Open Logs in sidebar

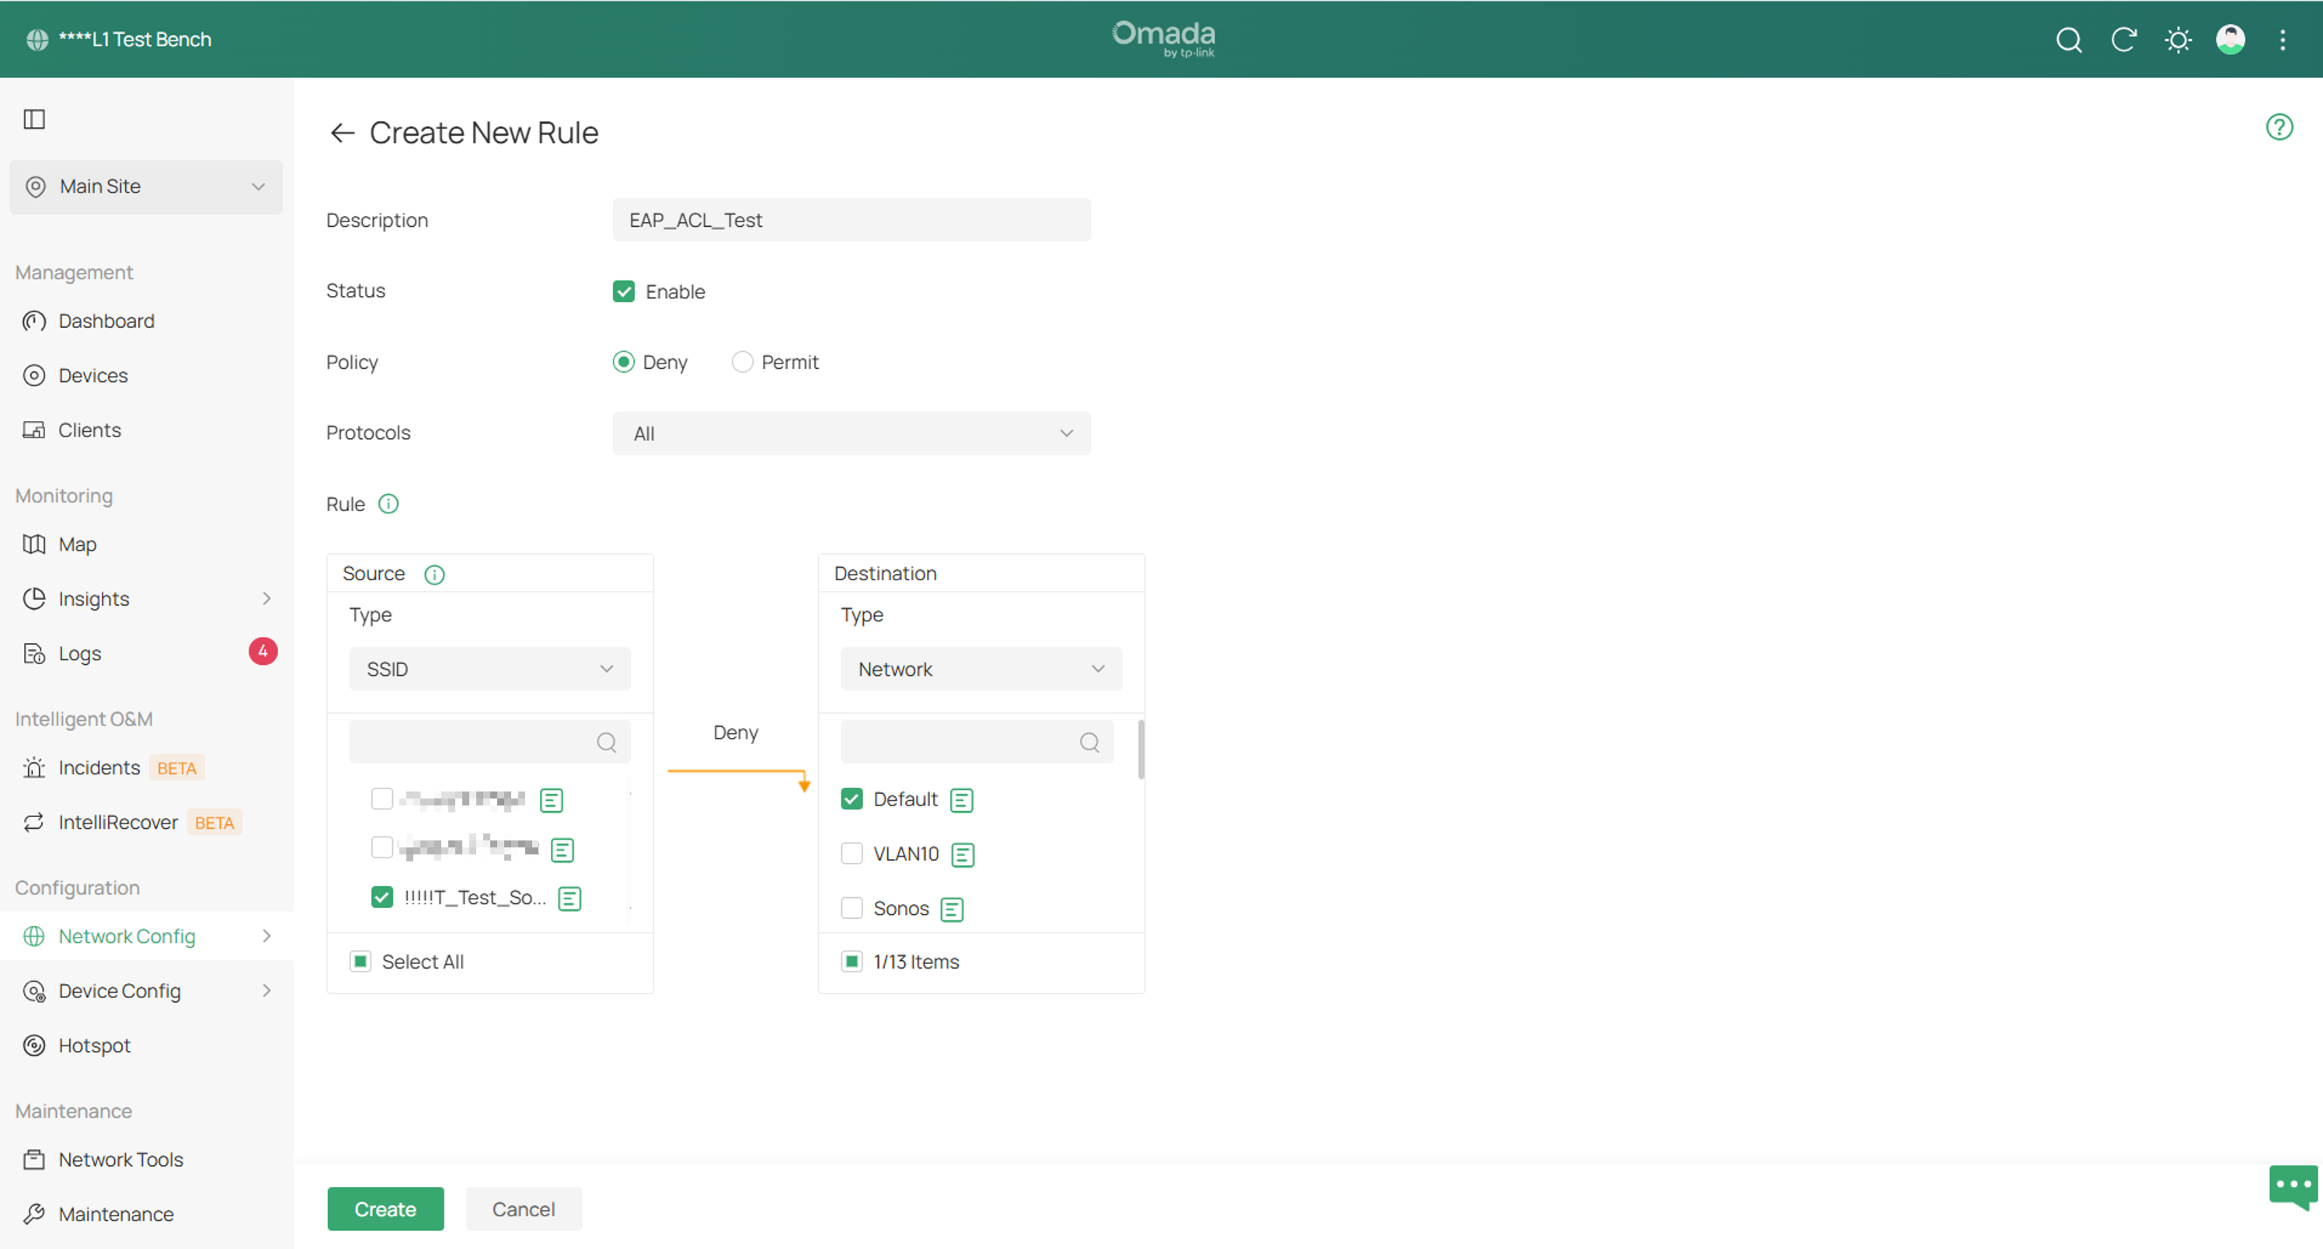click(x=79, y=654)
